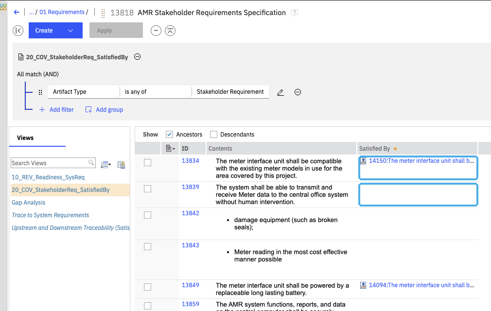
Task: Open the 10_REV_Readiness_SysReq view
Action: (48, 177)
